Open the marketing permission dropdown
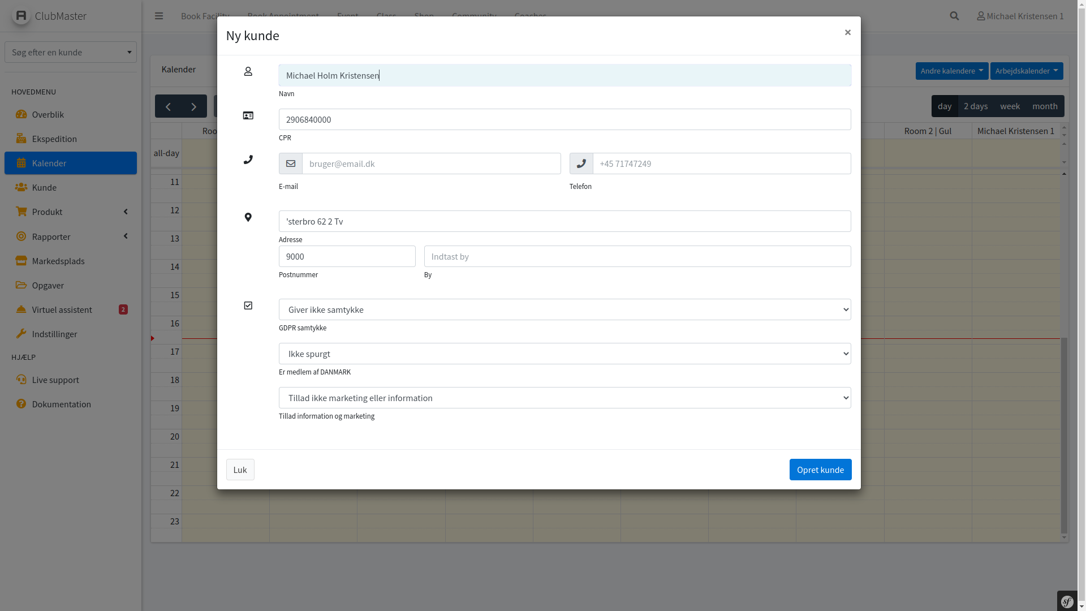This screenshot has height=611, width=1086. 564,398
